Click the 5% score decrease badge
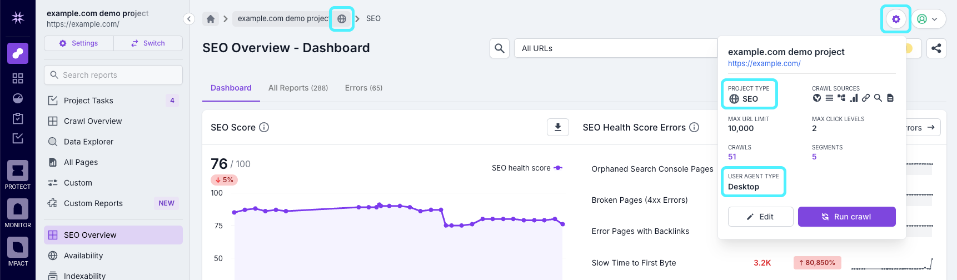The height and width of the screenshot is (280, 957). point(224,180)
